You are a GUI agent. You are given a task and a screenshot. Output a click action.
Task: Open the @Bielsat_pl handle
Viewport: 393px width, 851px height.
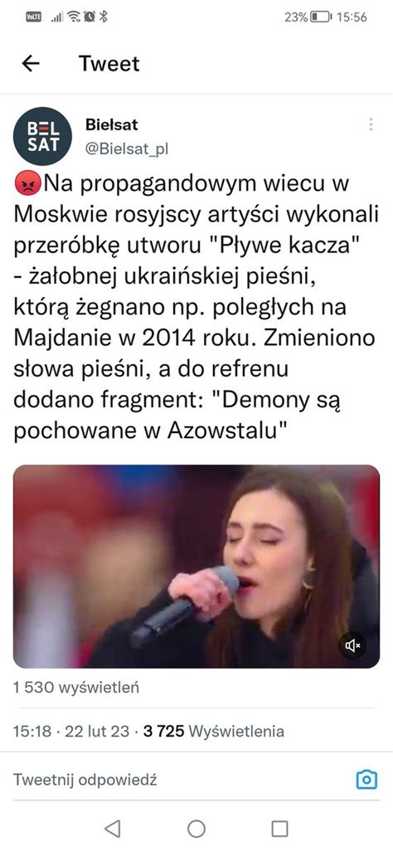pyautogui.click(x=127, y=149)
